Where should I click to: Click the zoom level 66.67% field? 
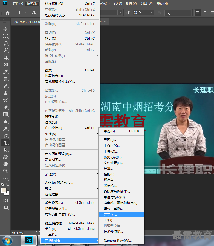[18, 233]
